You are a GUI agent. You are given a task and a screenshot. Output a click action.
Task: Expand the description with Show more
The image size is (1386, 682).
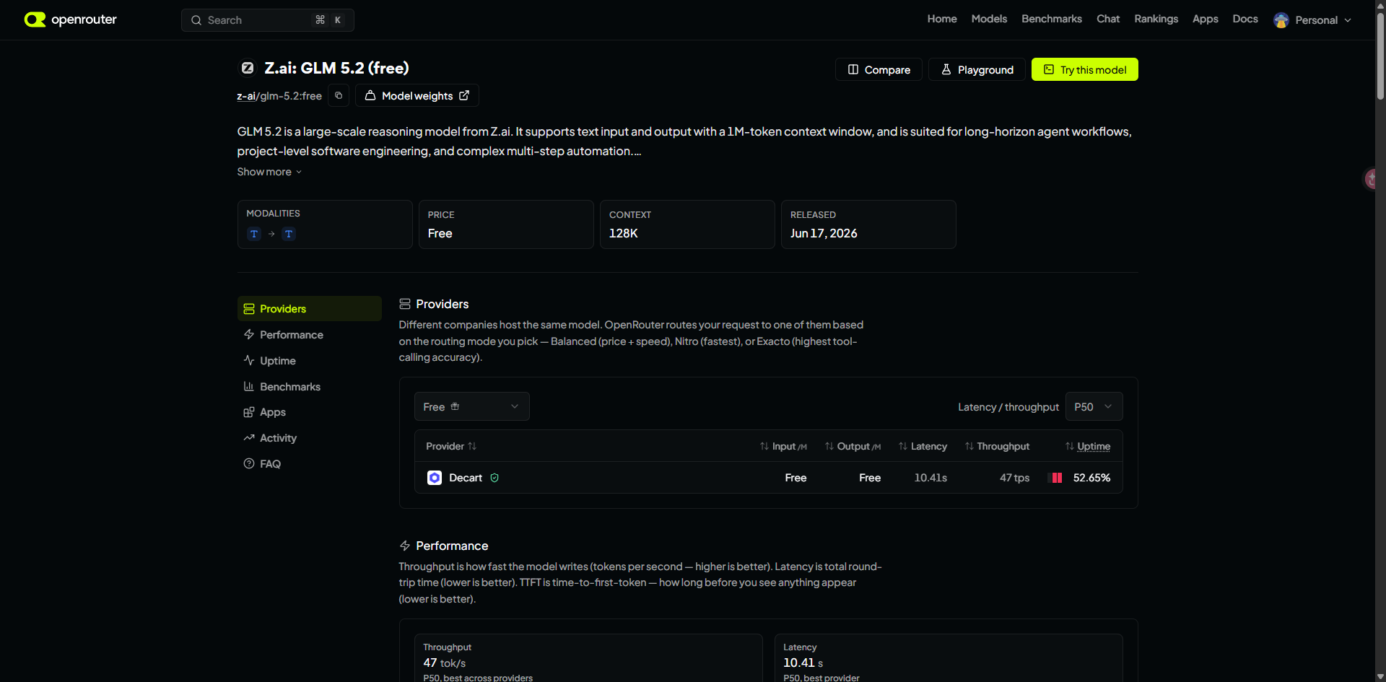coord(269,172)
